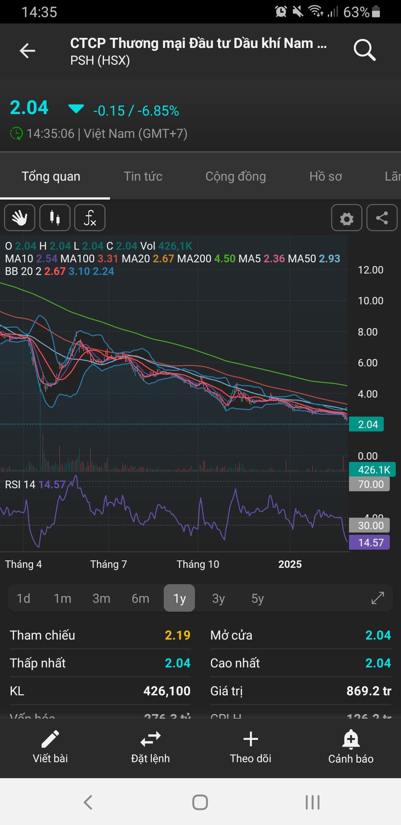Switch to Tin tức tab

(143, 176)
